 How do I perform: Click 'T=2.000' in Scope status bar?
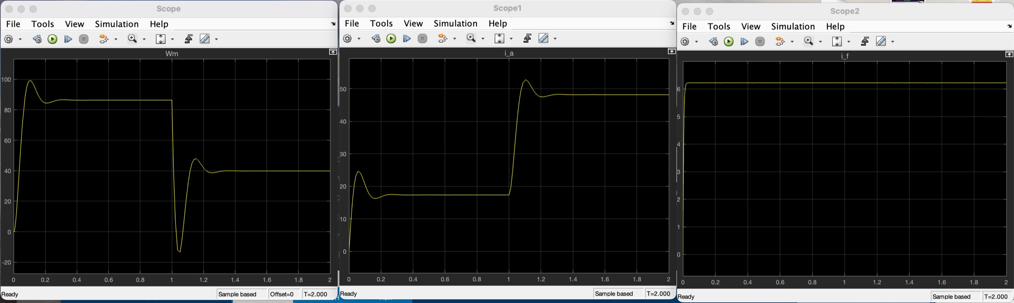click(x=315, y=294)
